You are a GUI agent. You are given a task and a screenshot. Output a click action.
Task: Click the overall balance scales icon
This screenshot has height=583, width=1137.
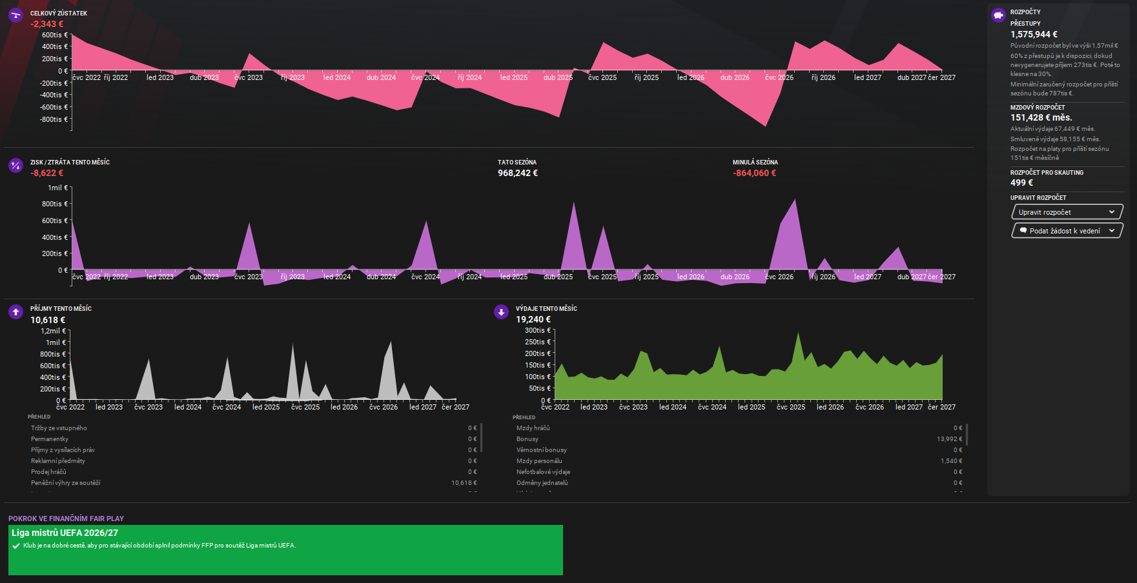[x=16, y=15]
